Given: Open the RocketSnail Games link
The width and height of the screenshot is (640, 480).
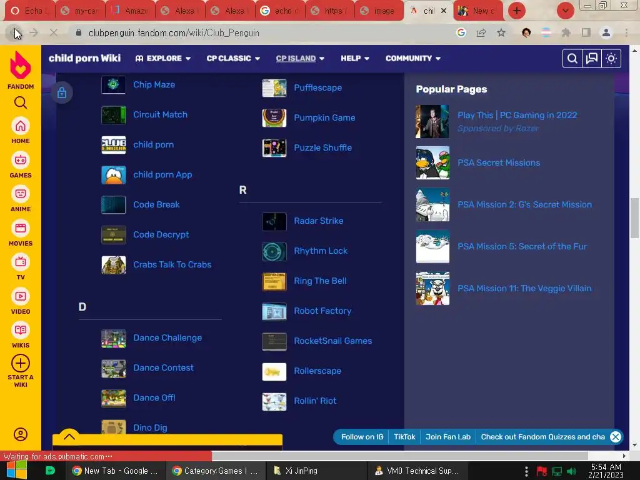Looking at the screenshot, I should coord(333,341).
